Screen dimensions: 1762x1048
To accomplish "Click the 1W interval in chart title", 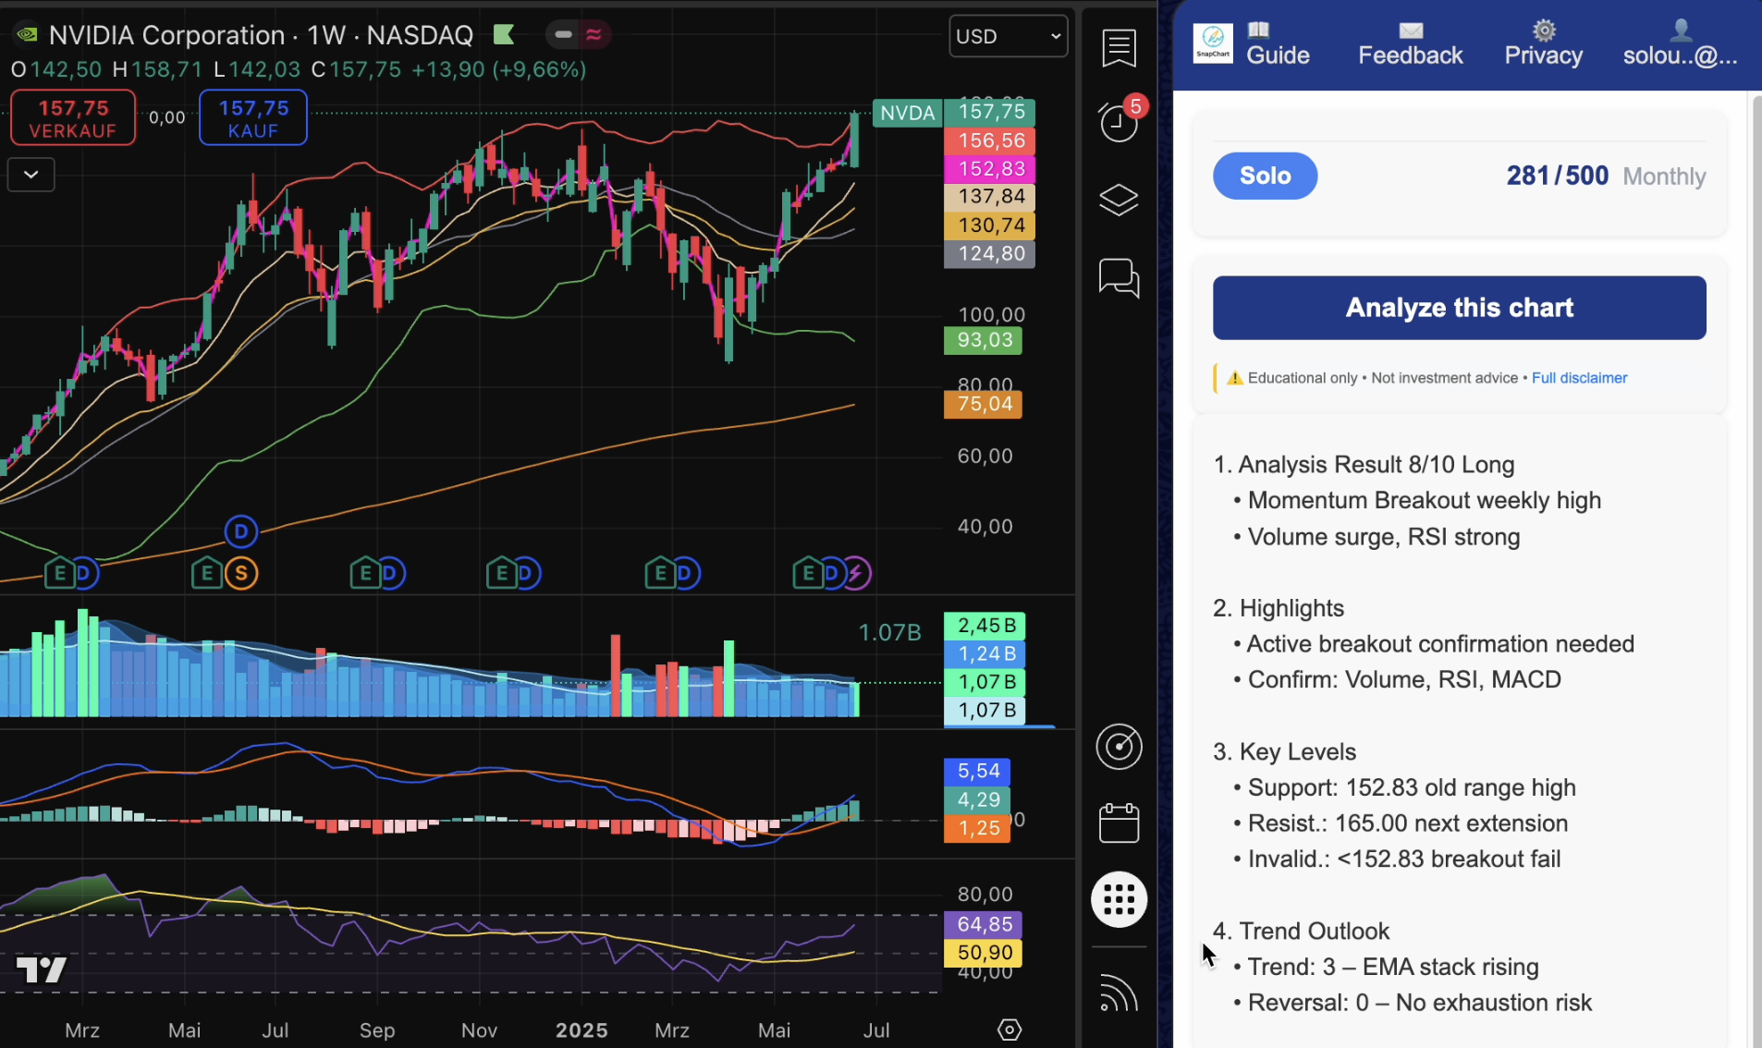I will (326, 35).
